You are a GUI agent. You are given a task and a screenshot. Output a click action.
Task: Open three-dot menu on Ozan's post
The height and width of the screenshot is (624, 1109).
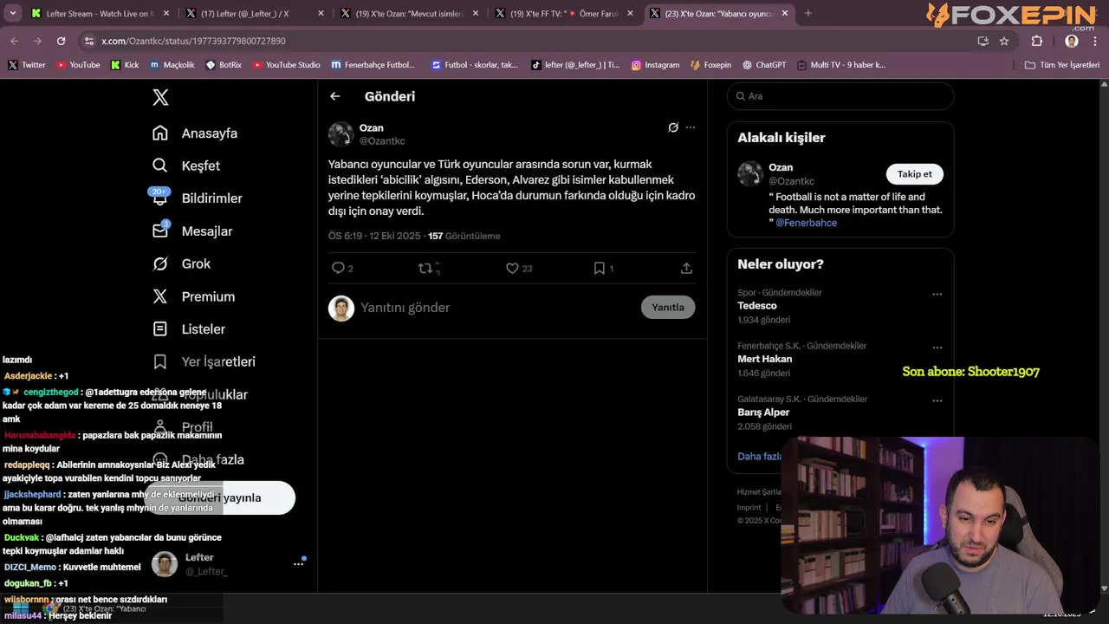click(x=691, y=127)
